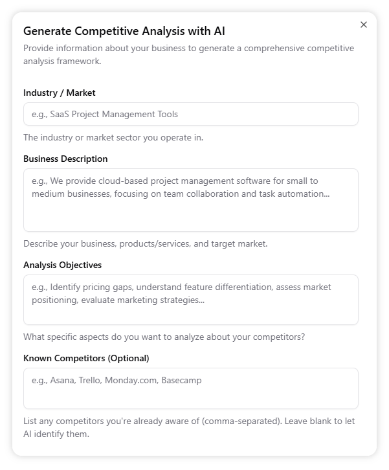Screen dimensions: 389x470
Task: Click the hint "The industry or market sector you operate in"
Action: pyautogui.click(x=113, y=137)
